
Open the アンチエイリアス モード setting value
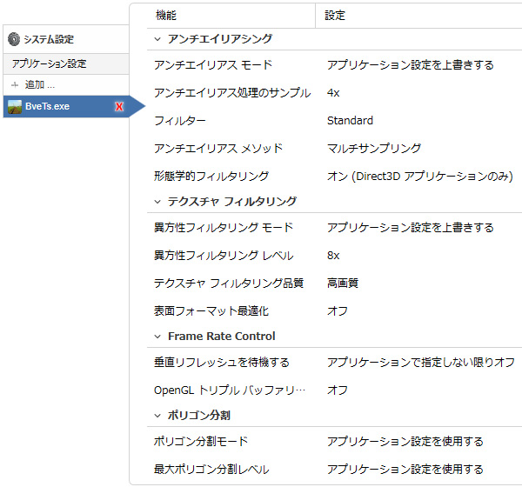pos(410,65)
